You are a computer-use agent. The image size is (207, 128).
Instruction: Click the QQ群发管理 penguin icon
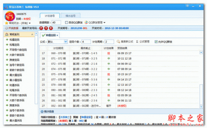click(86, 22)
